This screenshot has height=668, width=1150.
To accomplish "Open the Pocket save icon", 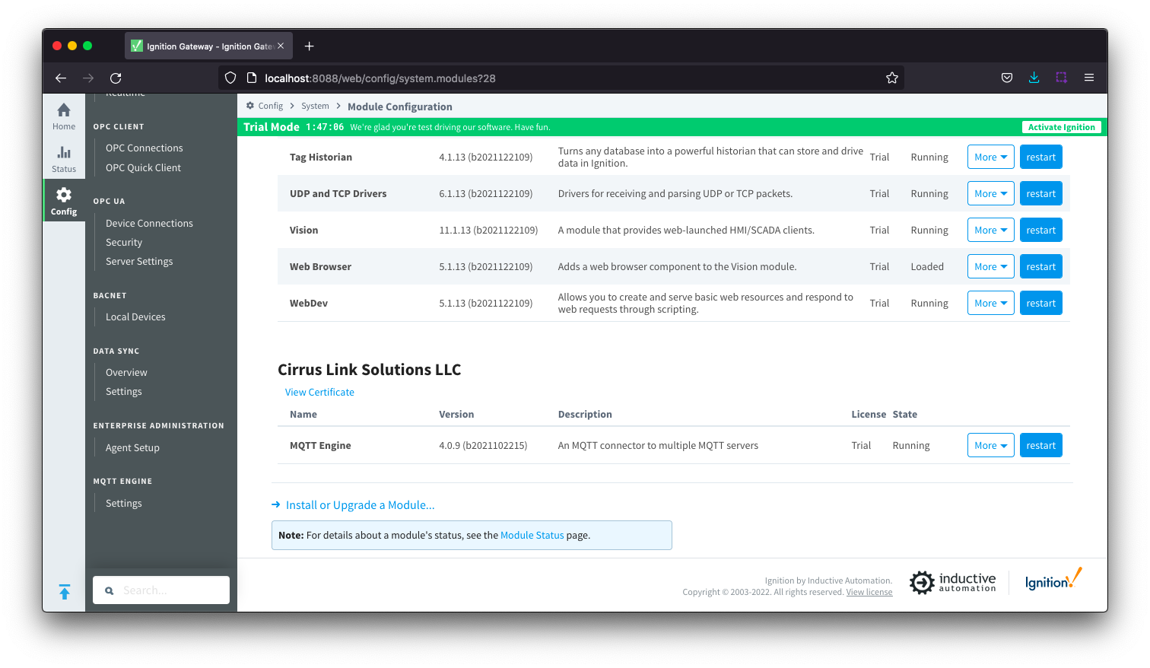I will [x=1007, y=78].
